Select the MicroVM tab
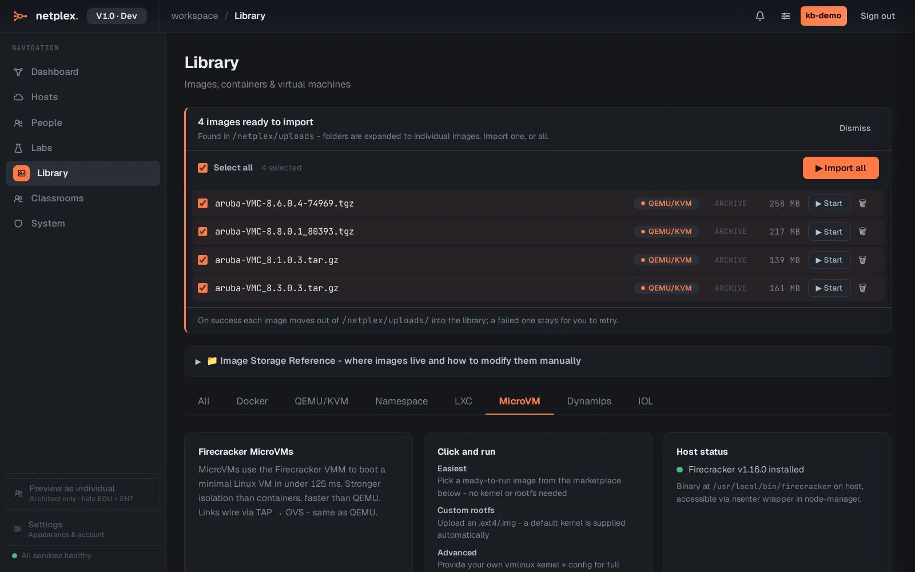The image size is (915, 572). (519, 402)
